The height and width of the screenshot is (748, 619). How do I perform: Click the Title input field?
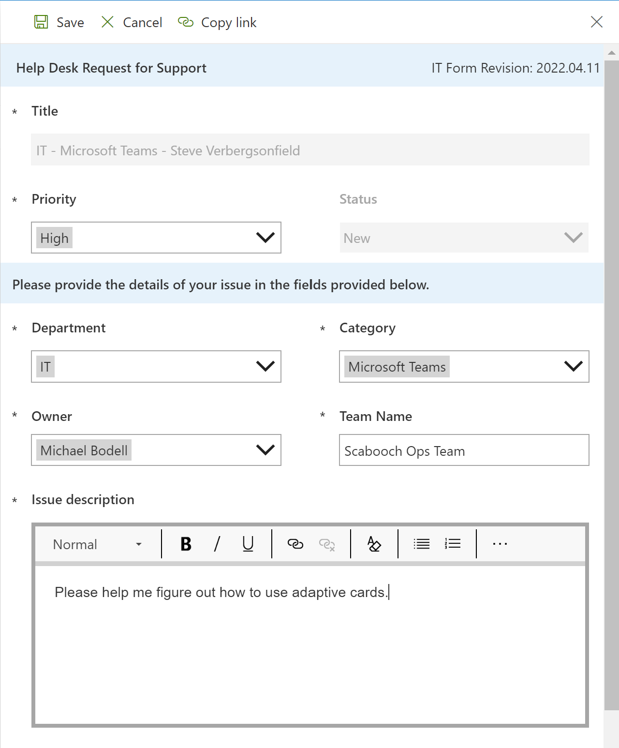click(310, 150)
